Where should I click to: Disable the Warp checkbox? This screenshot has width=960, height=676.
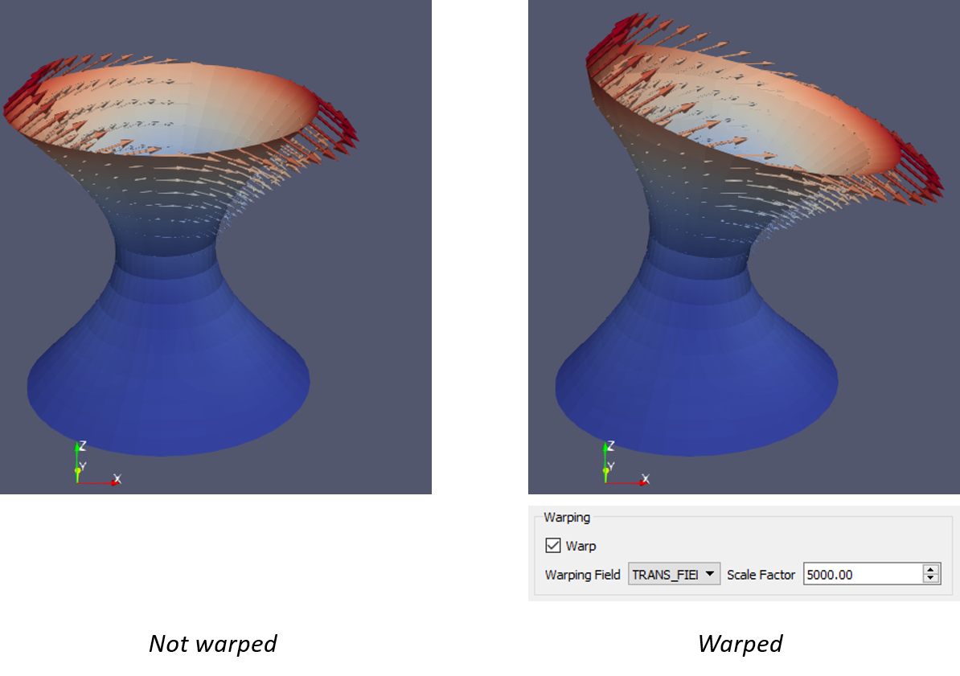tap(553, 546)
